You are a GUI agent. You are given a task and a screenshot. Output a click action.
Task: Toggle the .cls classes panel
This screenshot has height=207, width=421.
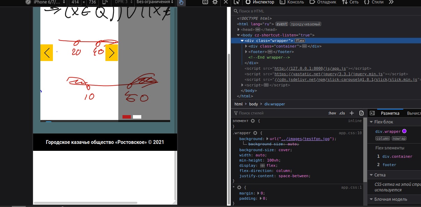[x=342, y=113]
